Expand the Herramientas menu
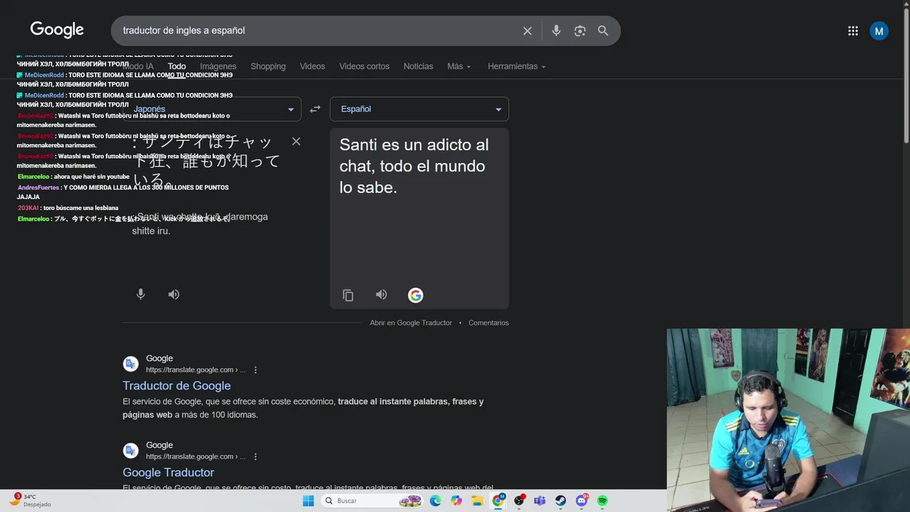The width and height of the screenshot is (910, 512). 517,66
